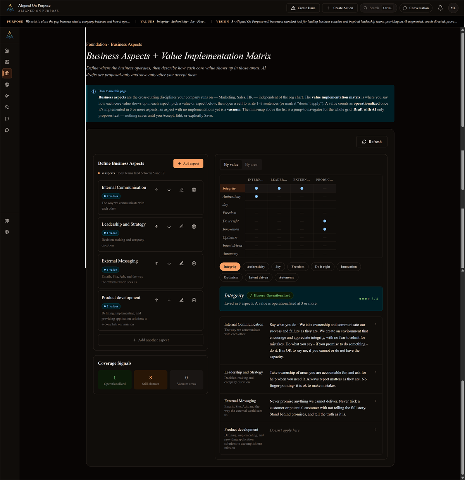Click the PURPOSE text in the top banner
This screenshot has width=465, height=480.
(15, 22)
